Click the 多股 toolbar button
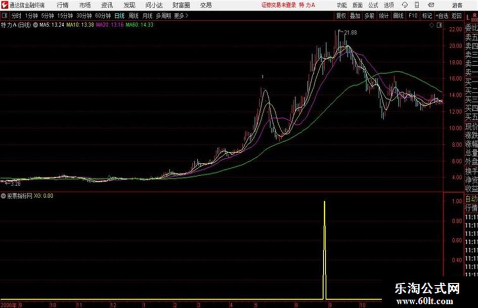This screenshot has width=478, height=308. (x=369, y=16)
